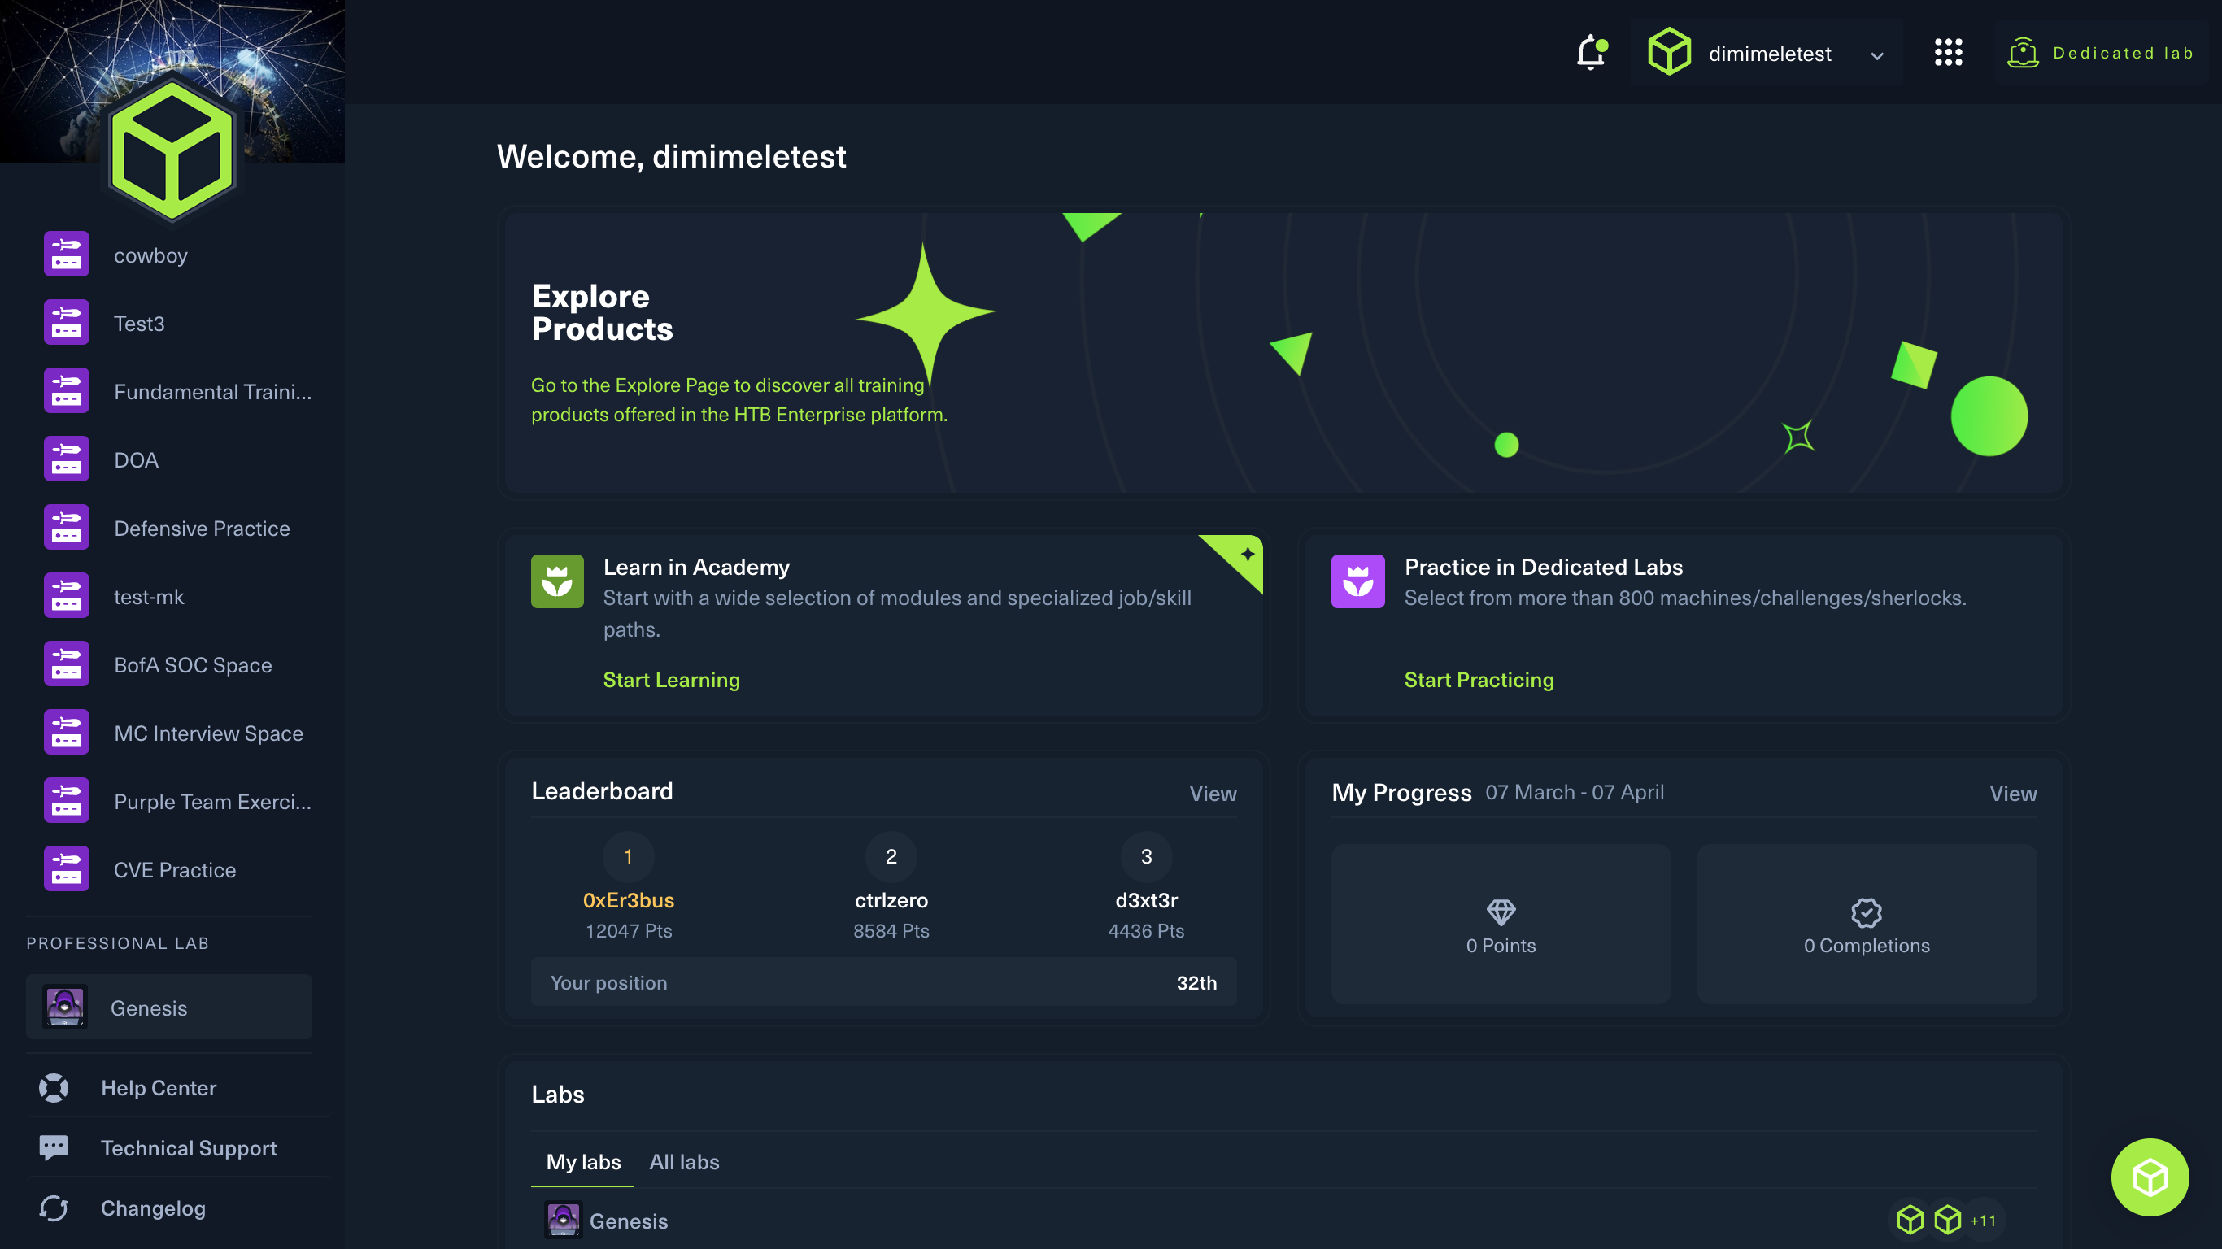Open the apps grid launcher
The image size is (2222, 1249).
[x=1949, y=52]
